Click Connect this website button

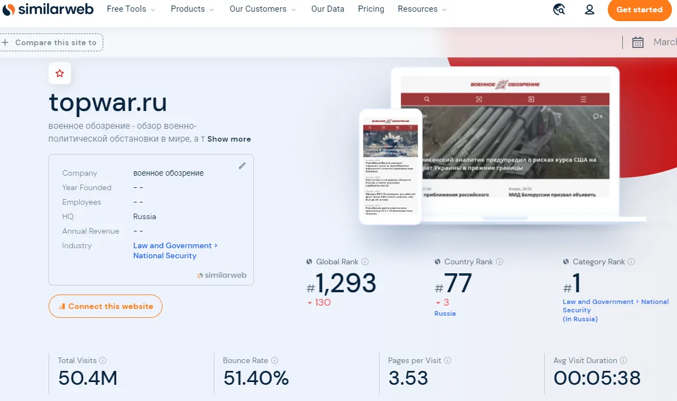tap(105, 306)
